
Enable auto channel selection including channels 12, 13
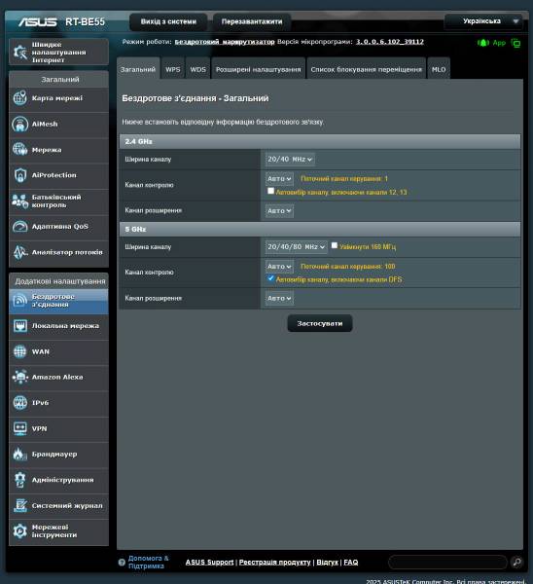point(270,191)
